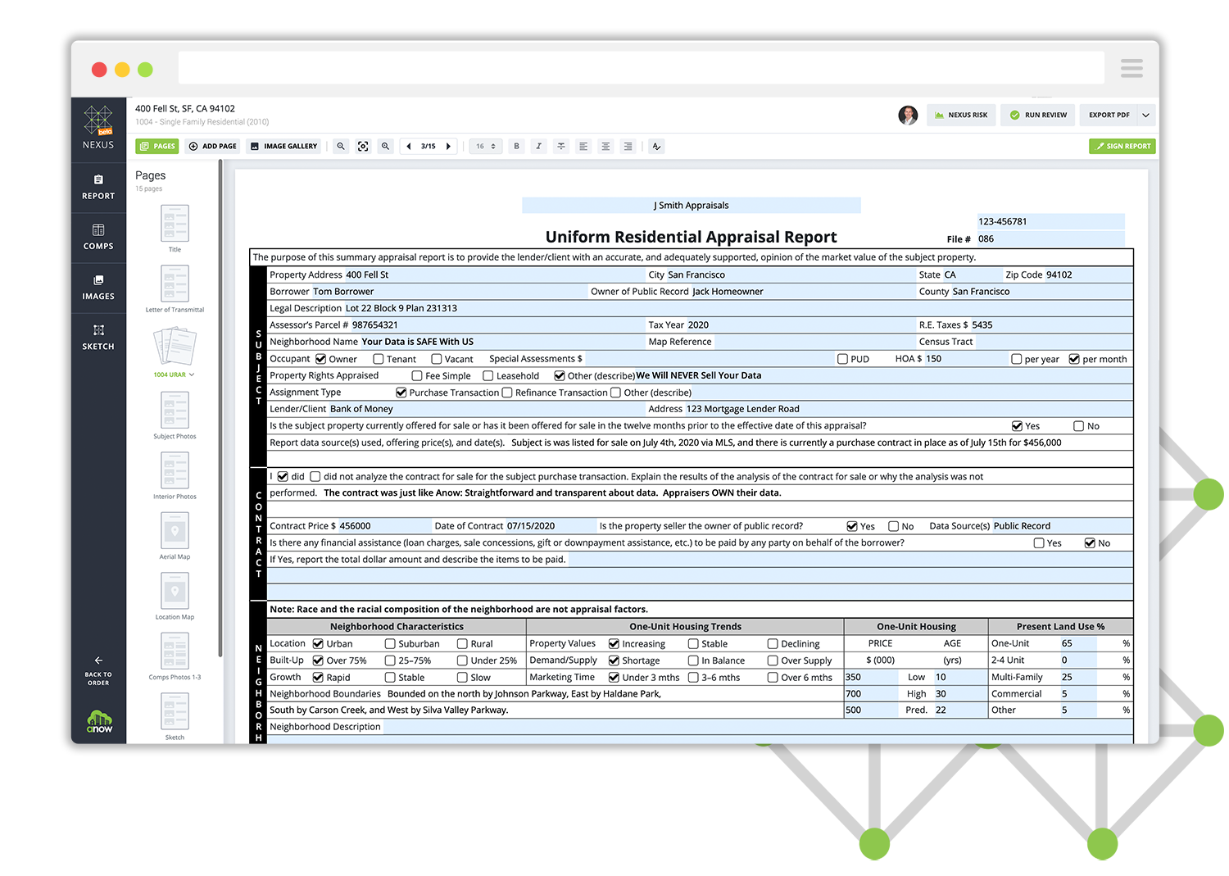Check the Leasehold checkbox
This screenshot has height=876, width=1229.
click(x=488, y=376)
